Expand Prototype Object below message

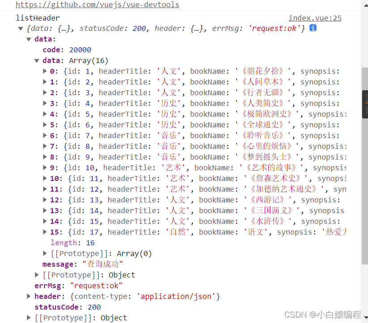point(37,275)
